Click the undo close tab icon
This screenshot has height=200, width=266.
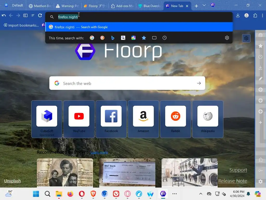[x=4, y=15]
